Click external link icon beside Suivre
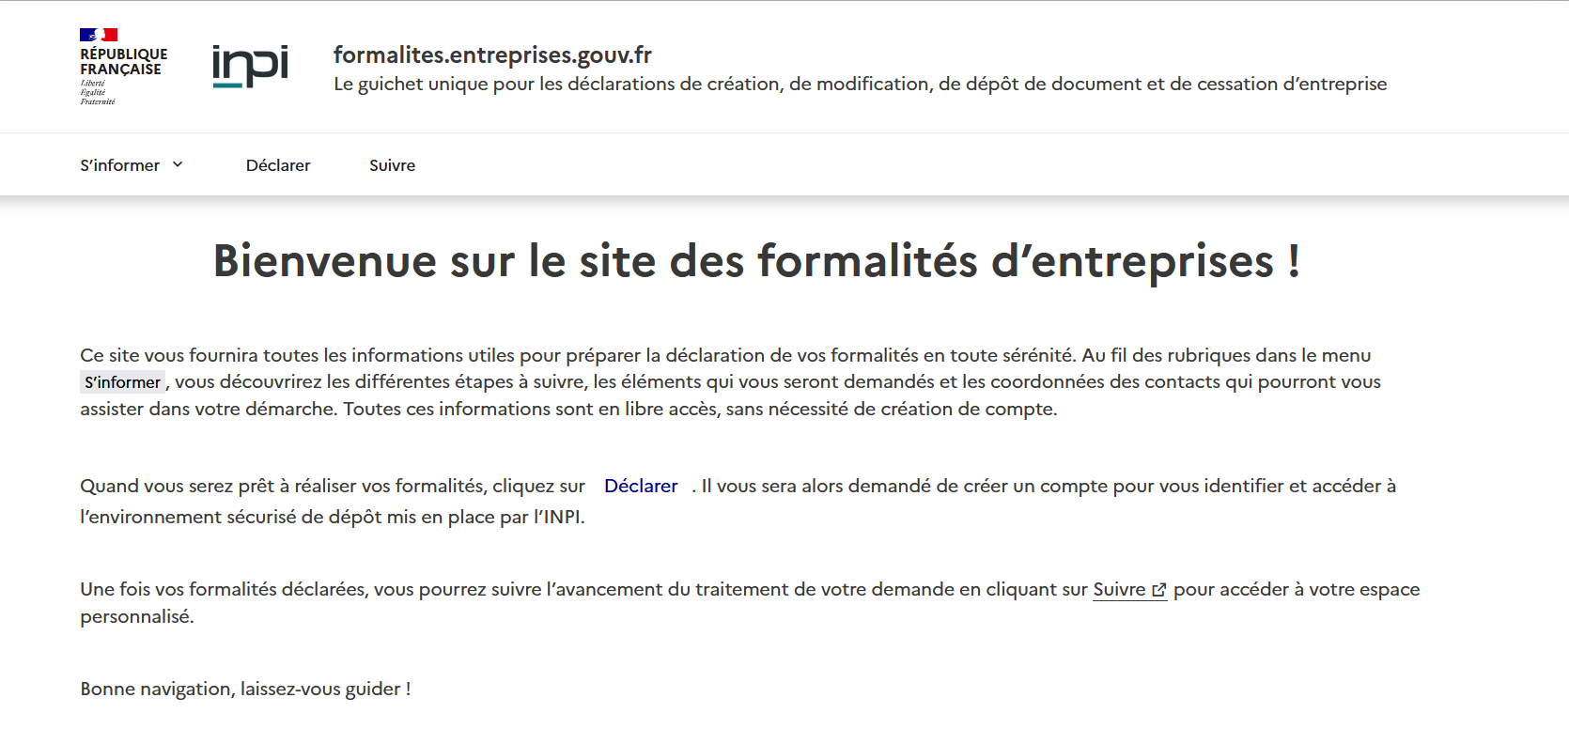The image size is (1569, 744). pyautogui.click(x=1158, y=591)
